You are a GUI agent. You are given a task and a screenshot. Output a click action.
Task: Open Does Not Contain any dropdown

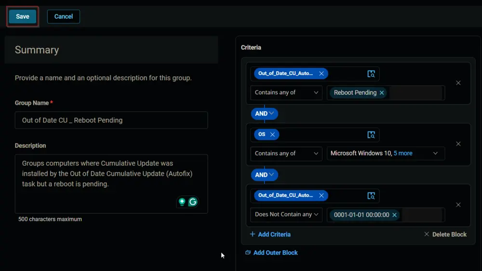[286, 215]
